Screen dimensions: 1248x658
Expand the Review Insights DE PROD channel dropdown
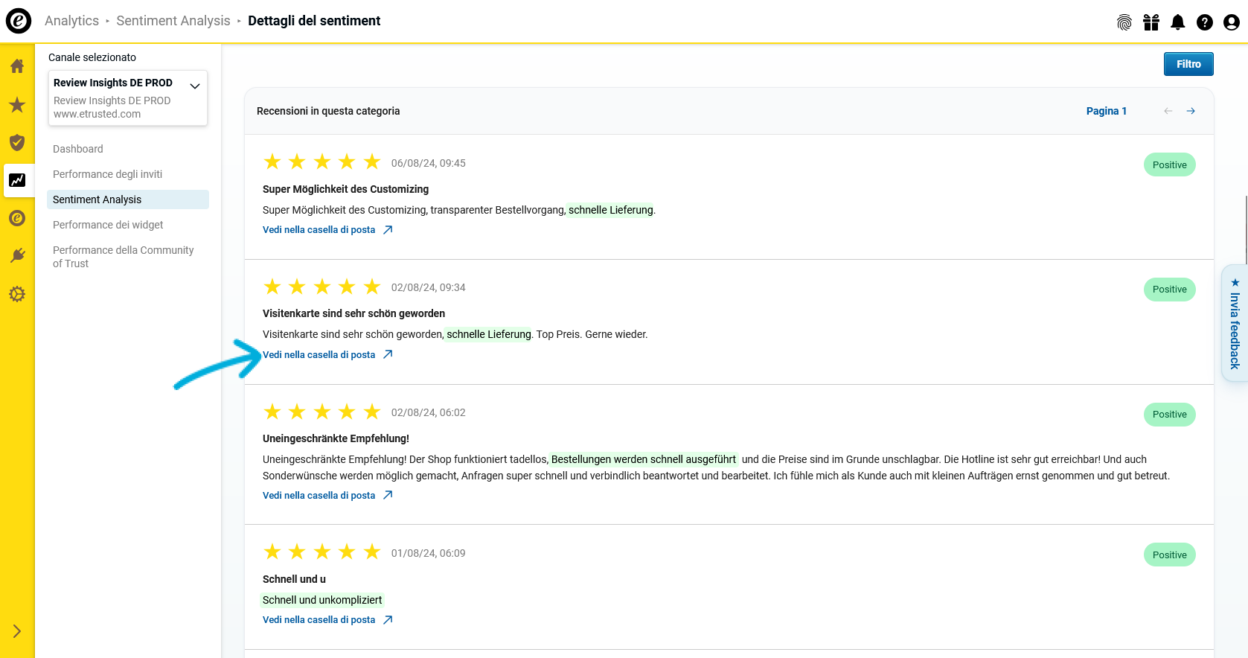128,98
